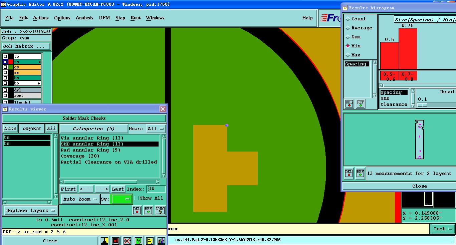Click the red monitor icon in bottom toolbar
This screenshot has height=245, width=456.
click(x=116, y=241)
